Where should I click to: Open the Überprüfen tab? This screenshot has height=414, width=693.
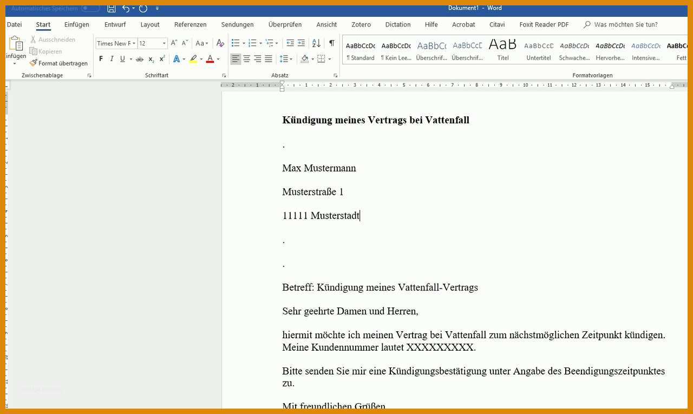[285, 24]
